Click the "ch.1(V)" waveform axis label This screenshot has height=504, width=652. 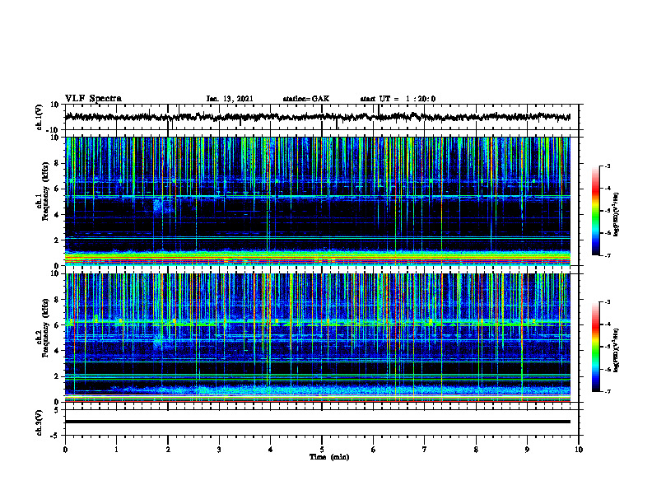[x=40, y=117]
